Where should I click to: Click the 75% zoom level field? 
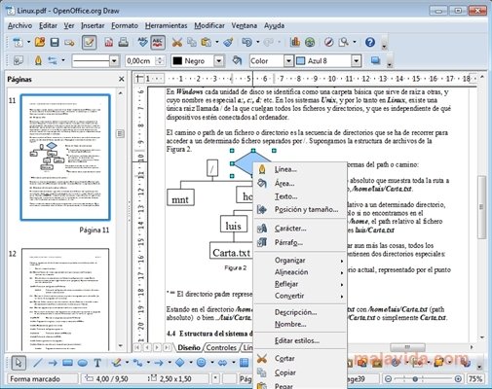475,379
